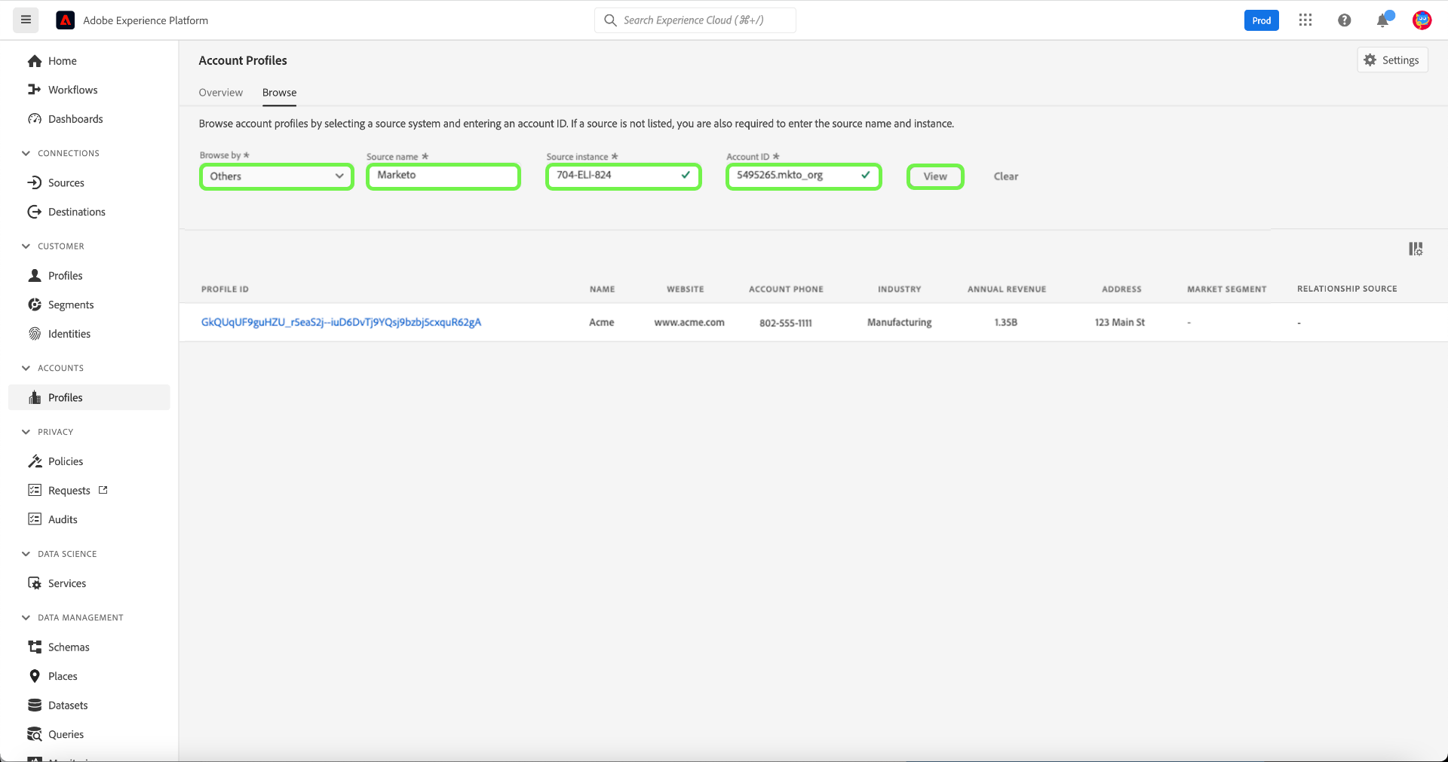Click the 1.35B annual revenue cell
1448x762 pixels.
point(1006,323)
